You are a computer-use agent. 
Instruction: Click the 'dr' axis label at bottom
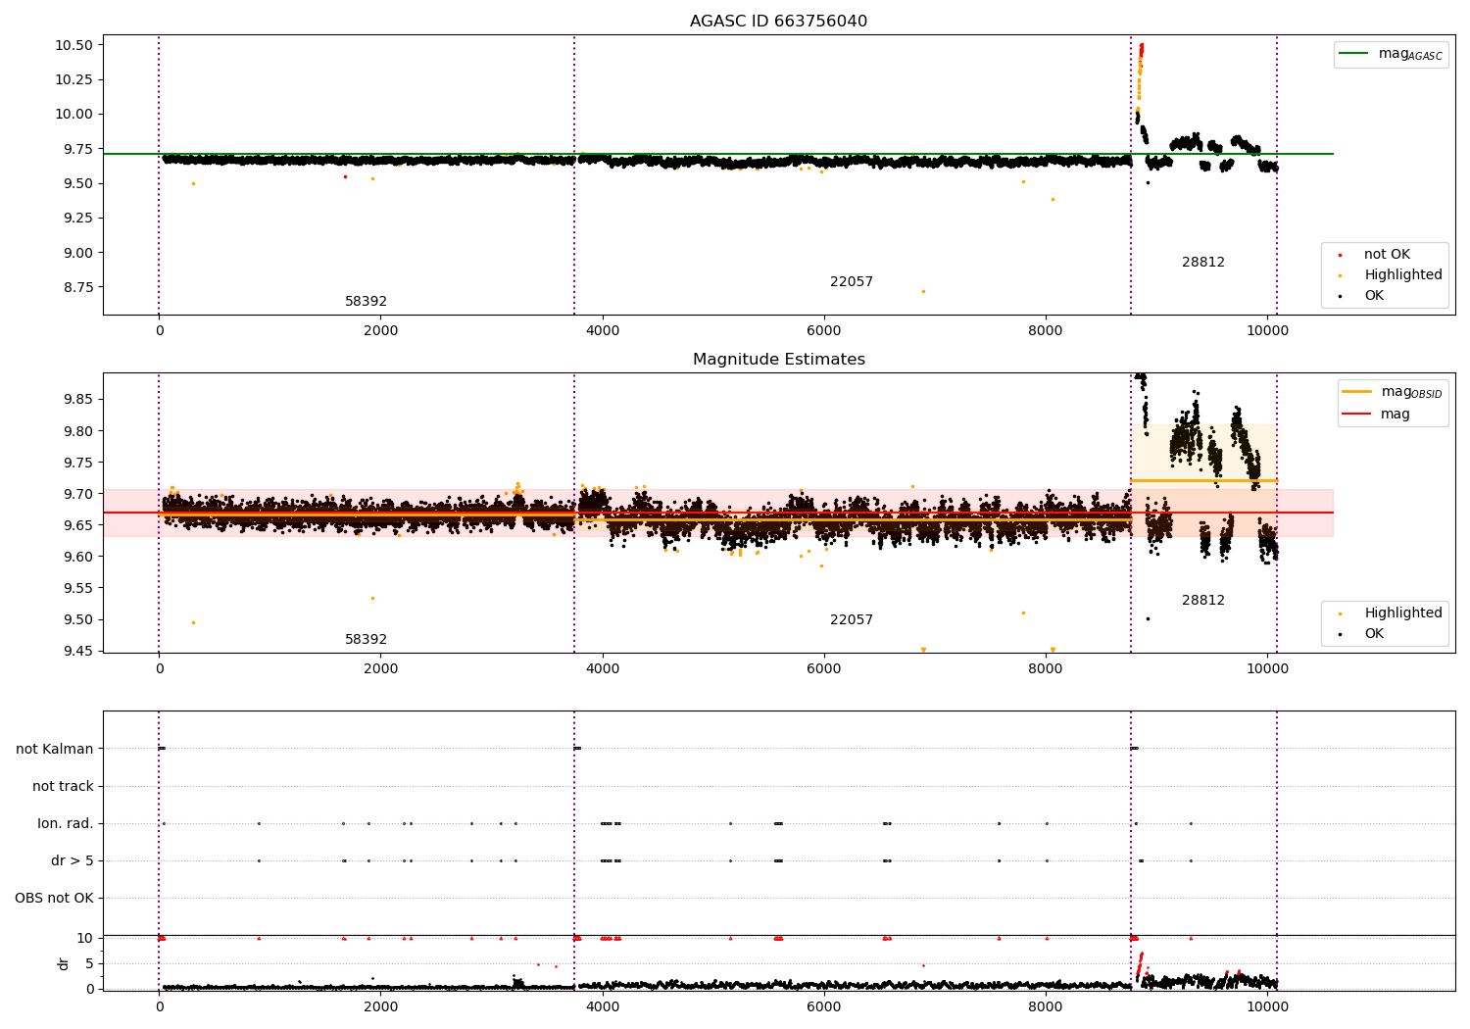pyautogui.click(x=64, y=964)
